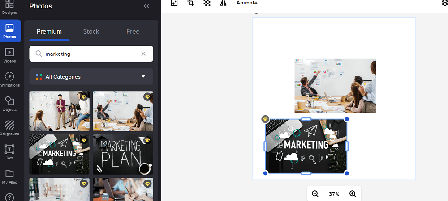Switch to the Free tab
Viewport: 448px width, 201px height.
tap(133, 31)
